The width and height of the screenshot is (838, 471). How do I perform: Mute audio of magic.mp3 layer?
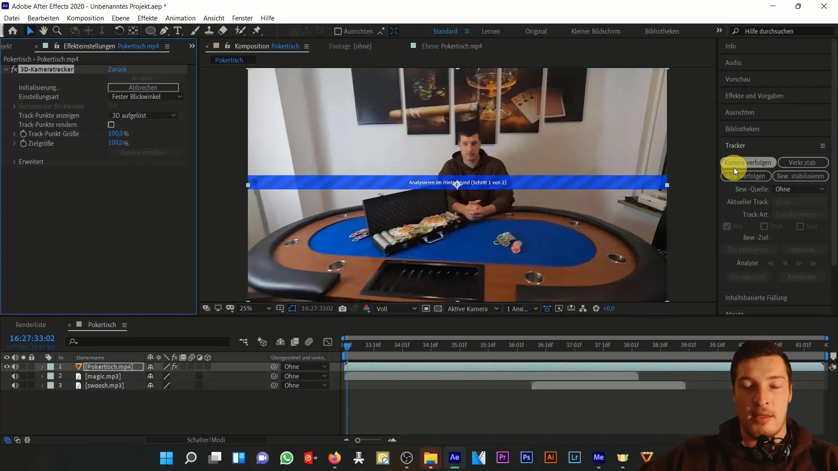(15, 376)
